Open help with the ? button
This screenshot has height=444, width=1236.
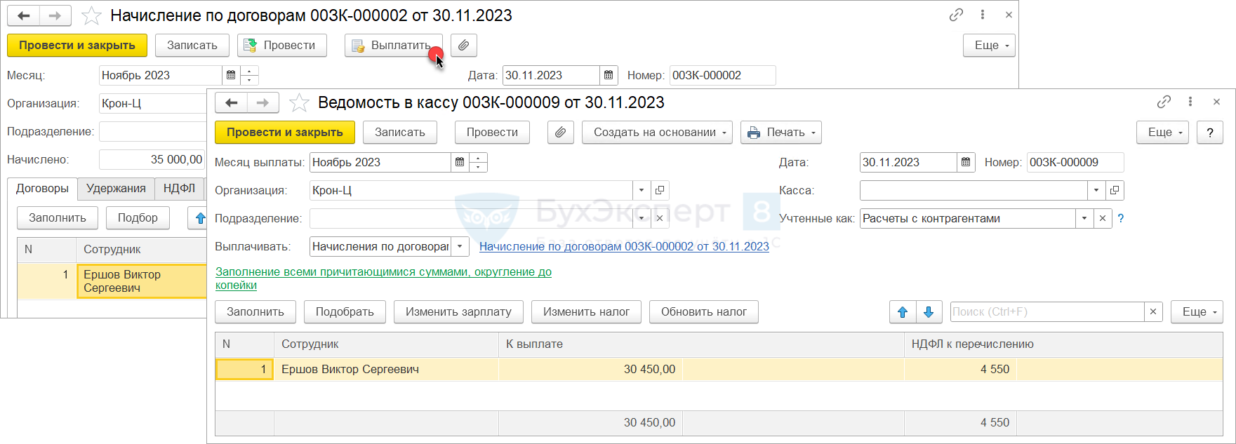[x=1210, y=133]
